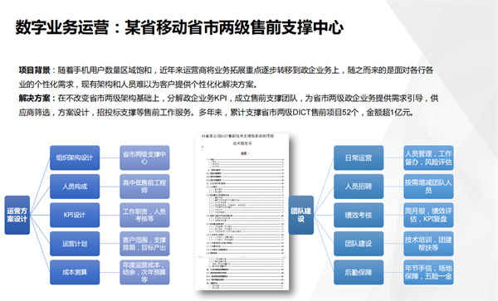
Task: Select the 成本测算 box
Action: click(75, 272)
